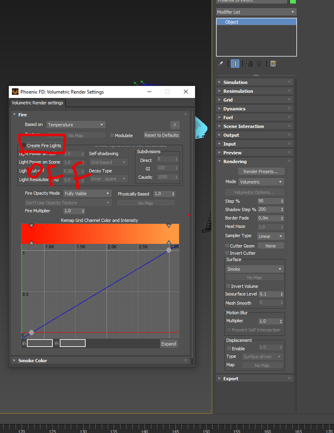Screen dimensions: 334x433
Task: Open Based on Temperature dropdown
Action: [76, 125]
